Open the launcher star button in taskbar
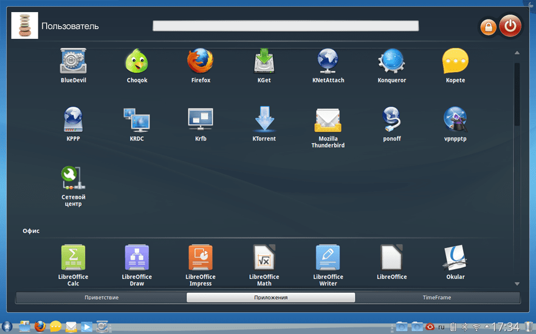 (7, 327)
